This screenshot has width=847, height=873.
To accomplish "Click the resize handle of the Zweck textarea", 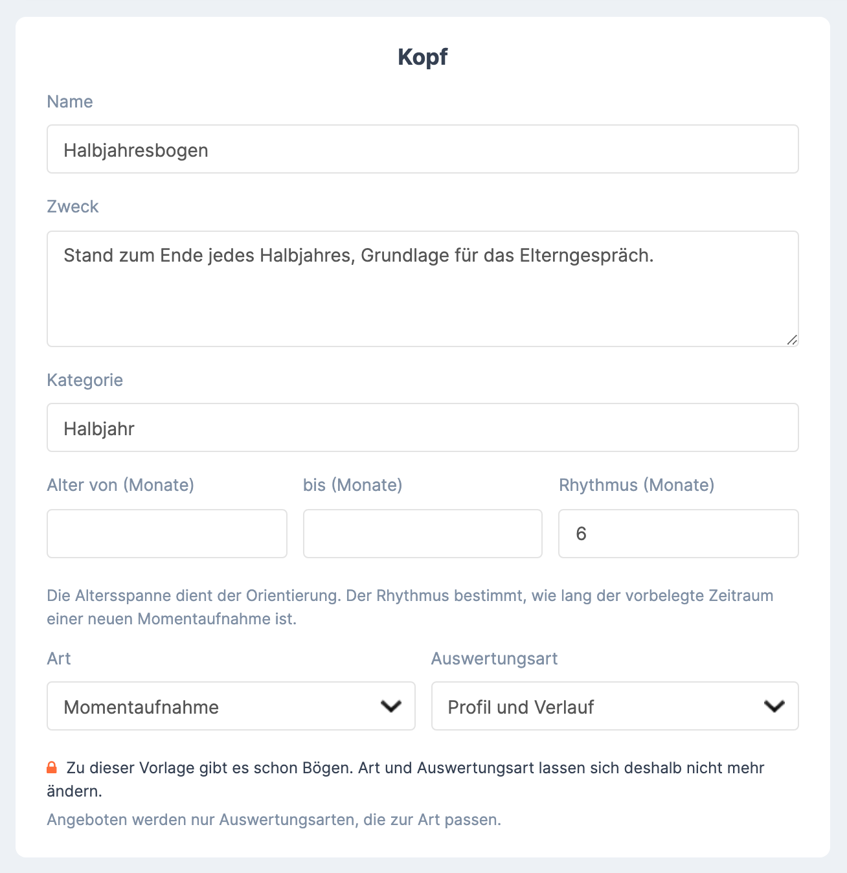I will [x=792, y=340].
